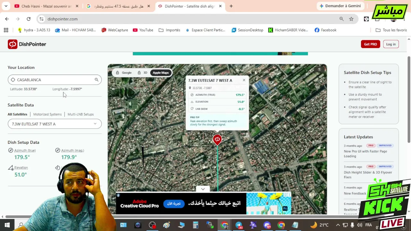Open the Dish Height Slider & 3D Flyover Fixes update
This screenshot has height=231, width=411.
click(368, 175)
